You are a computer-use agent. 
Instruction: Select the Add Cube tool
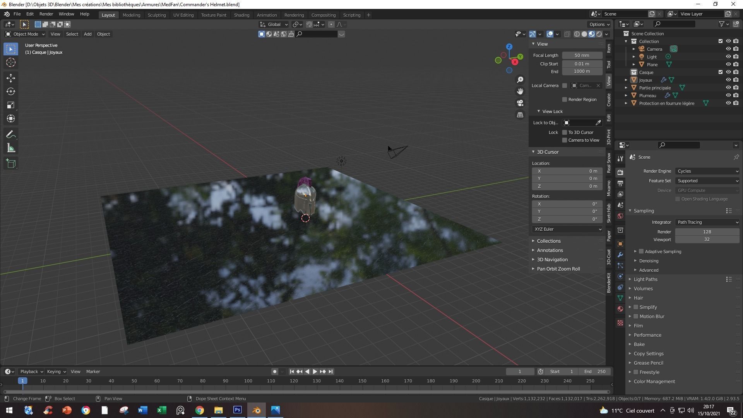11,163
